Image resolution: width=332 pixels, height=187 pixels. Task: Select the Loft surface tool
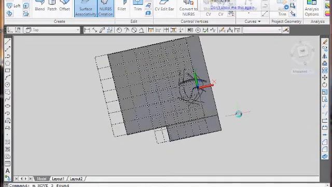pyautogui.click(x=13, y=6)
